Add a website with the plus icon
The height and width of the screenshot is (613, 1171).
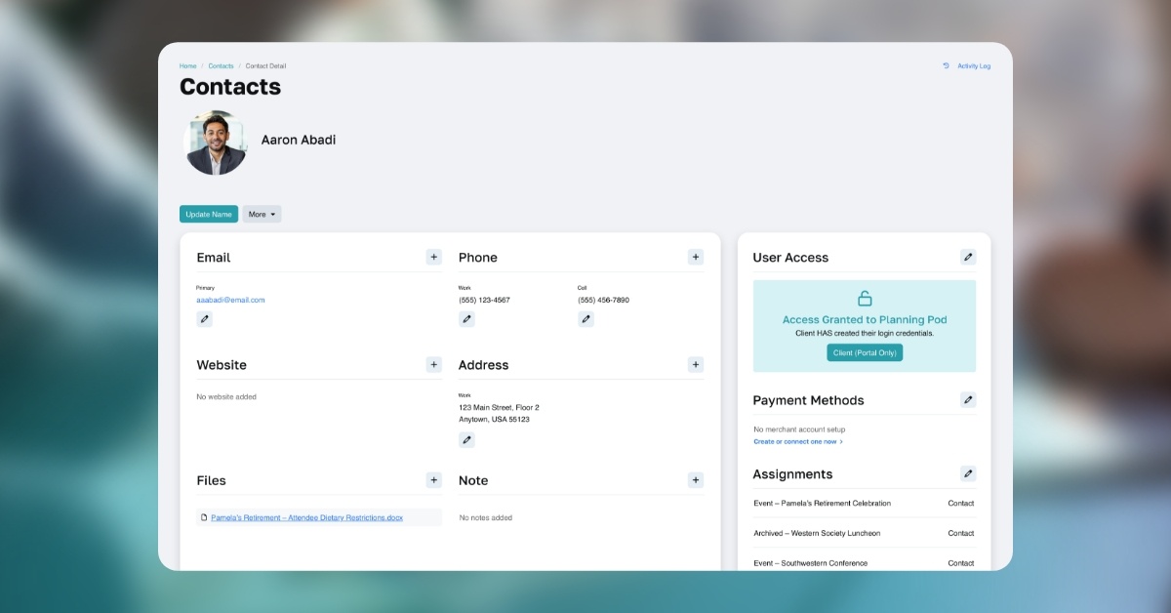(433, 364)
